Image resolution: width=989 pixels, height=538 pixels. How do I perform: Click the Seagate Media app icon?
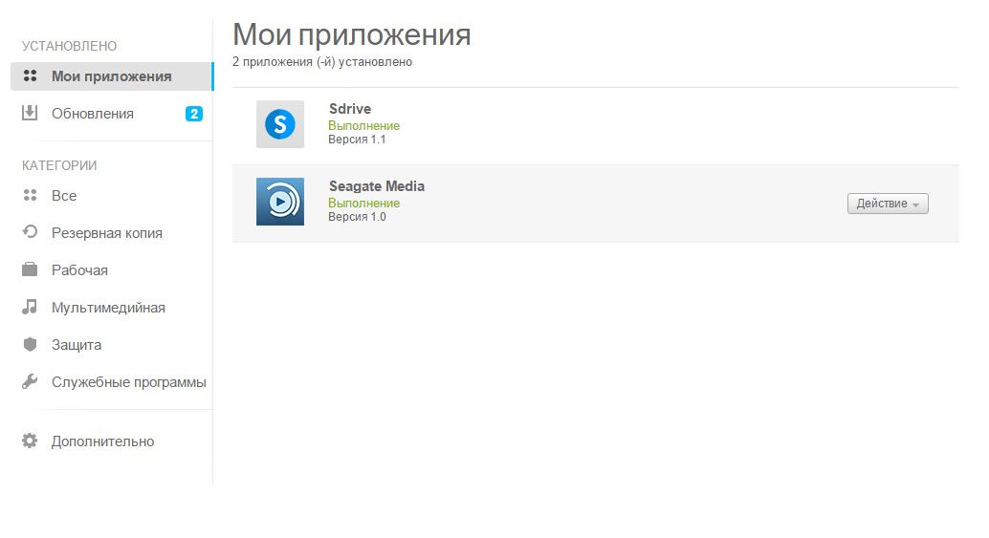pos(280,202)
